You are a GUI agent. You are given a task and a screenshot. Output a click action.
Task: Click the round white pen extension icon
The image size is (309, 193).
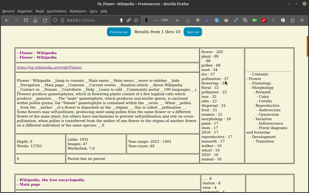tap(283, 20)
